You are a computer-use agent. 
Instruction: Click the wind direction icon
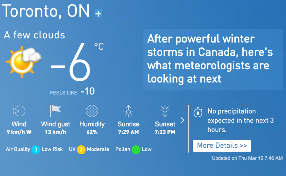click(x=19, y=111)
